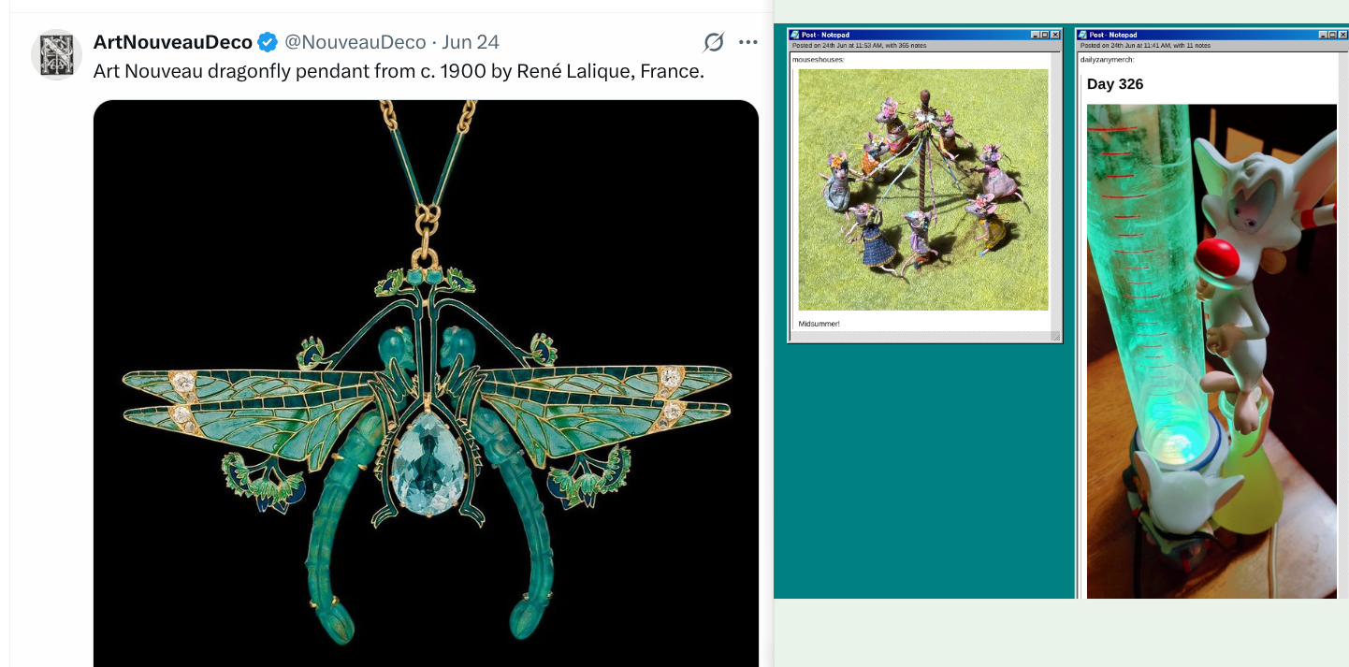
Task: Click the resize grip of the mouseshouses window
Action: pyautogui.click(x=1055, y=337)
